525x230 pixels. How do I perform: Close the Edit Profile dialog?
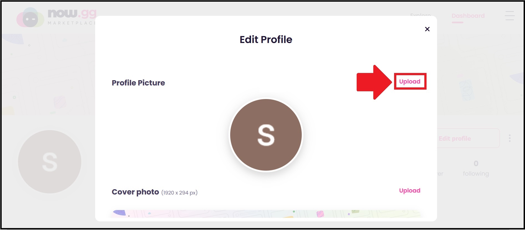[427, 29]
